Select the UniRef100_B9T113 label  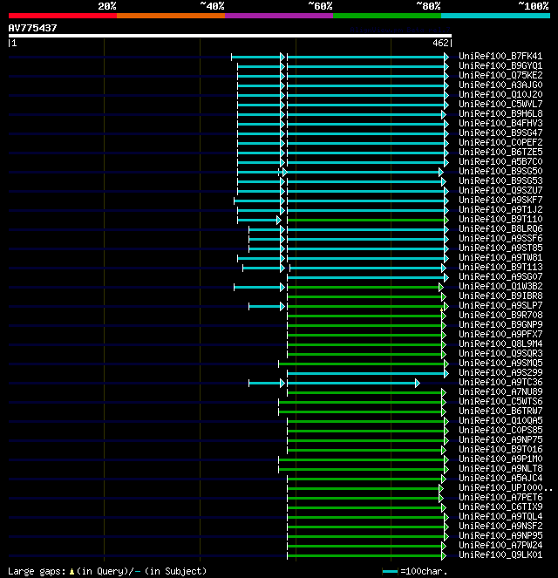click(500, 267)
